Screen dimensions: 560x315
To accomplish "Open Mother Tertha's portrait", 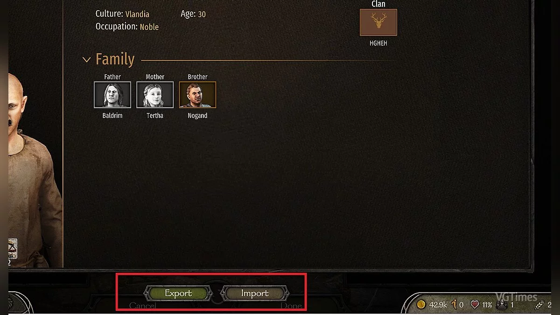I will tap(155, 95).
